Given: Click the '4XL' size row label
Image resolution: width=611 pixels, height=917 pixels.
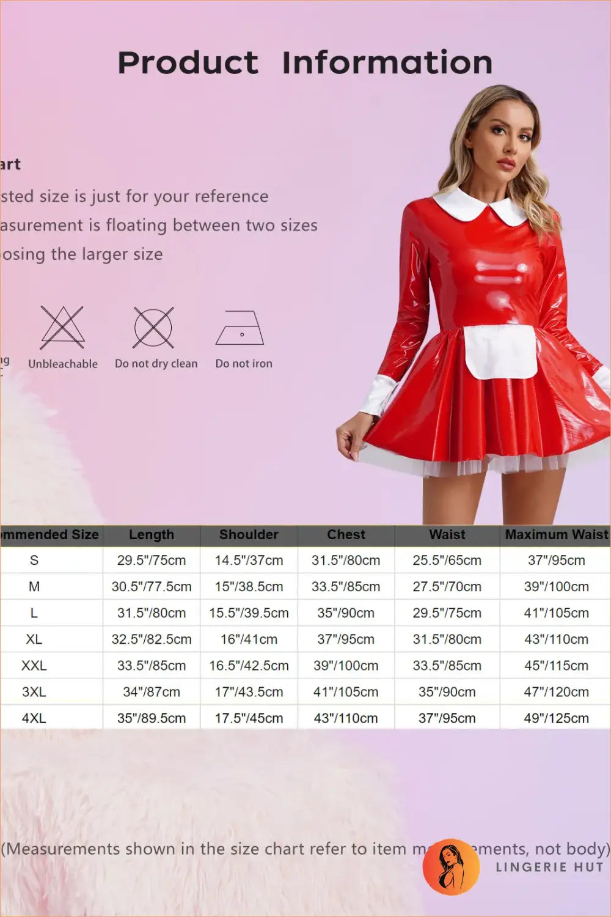Looking at the screenshot, I should tap(34, 718).
